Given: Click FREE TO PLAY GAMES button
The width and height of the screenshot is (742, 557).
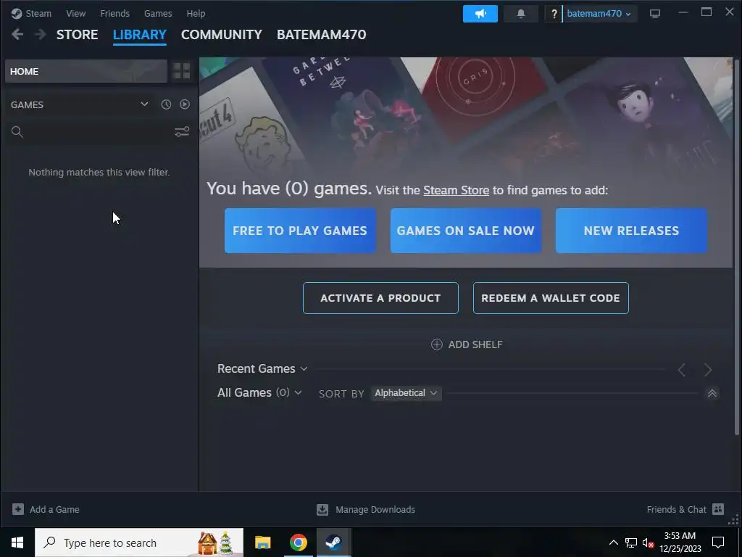Looking at the screenshot, I should 300,231.
